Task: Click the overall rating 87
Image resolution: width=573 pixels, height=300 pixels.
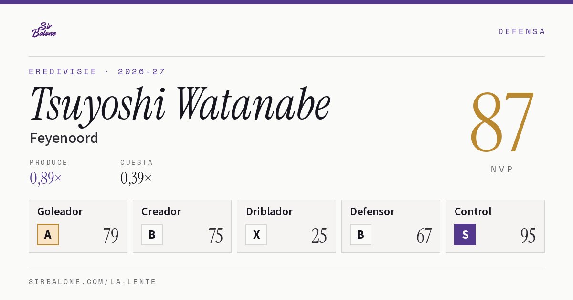Action: click(502, 122)
